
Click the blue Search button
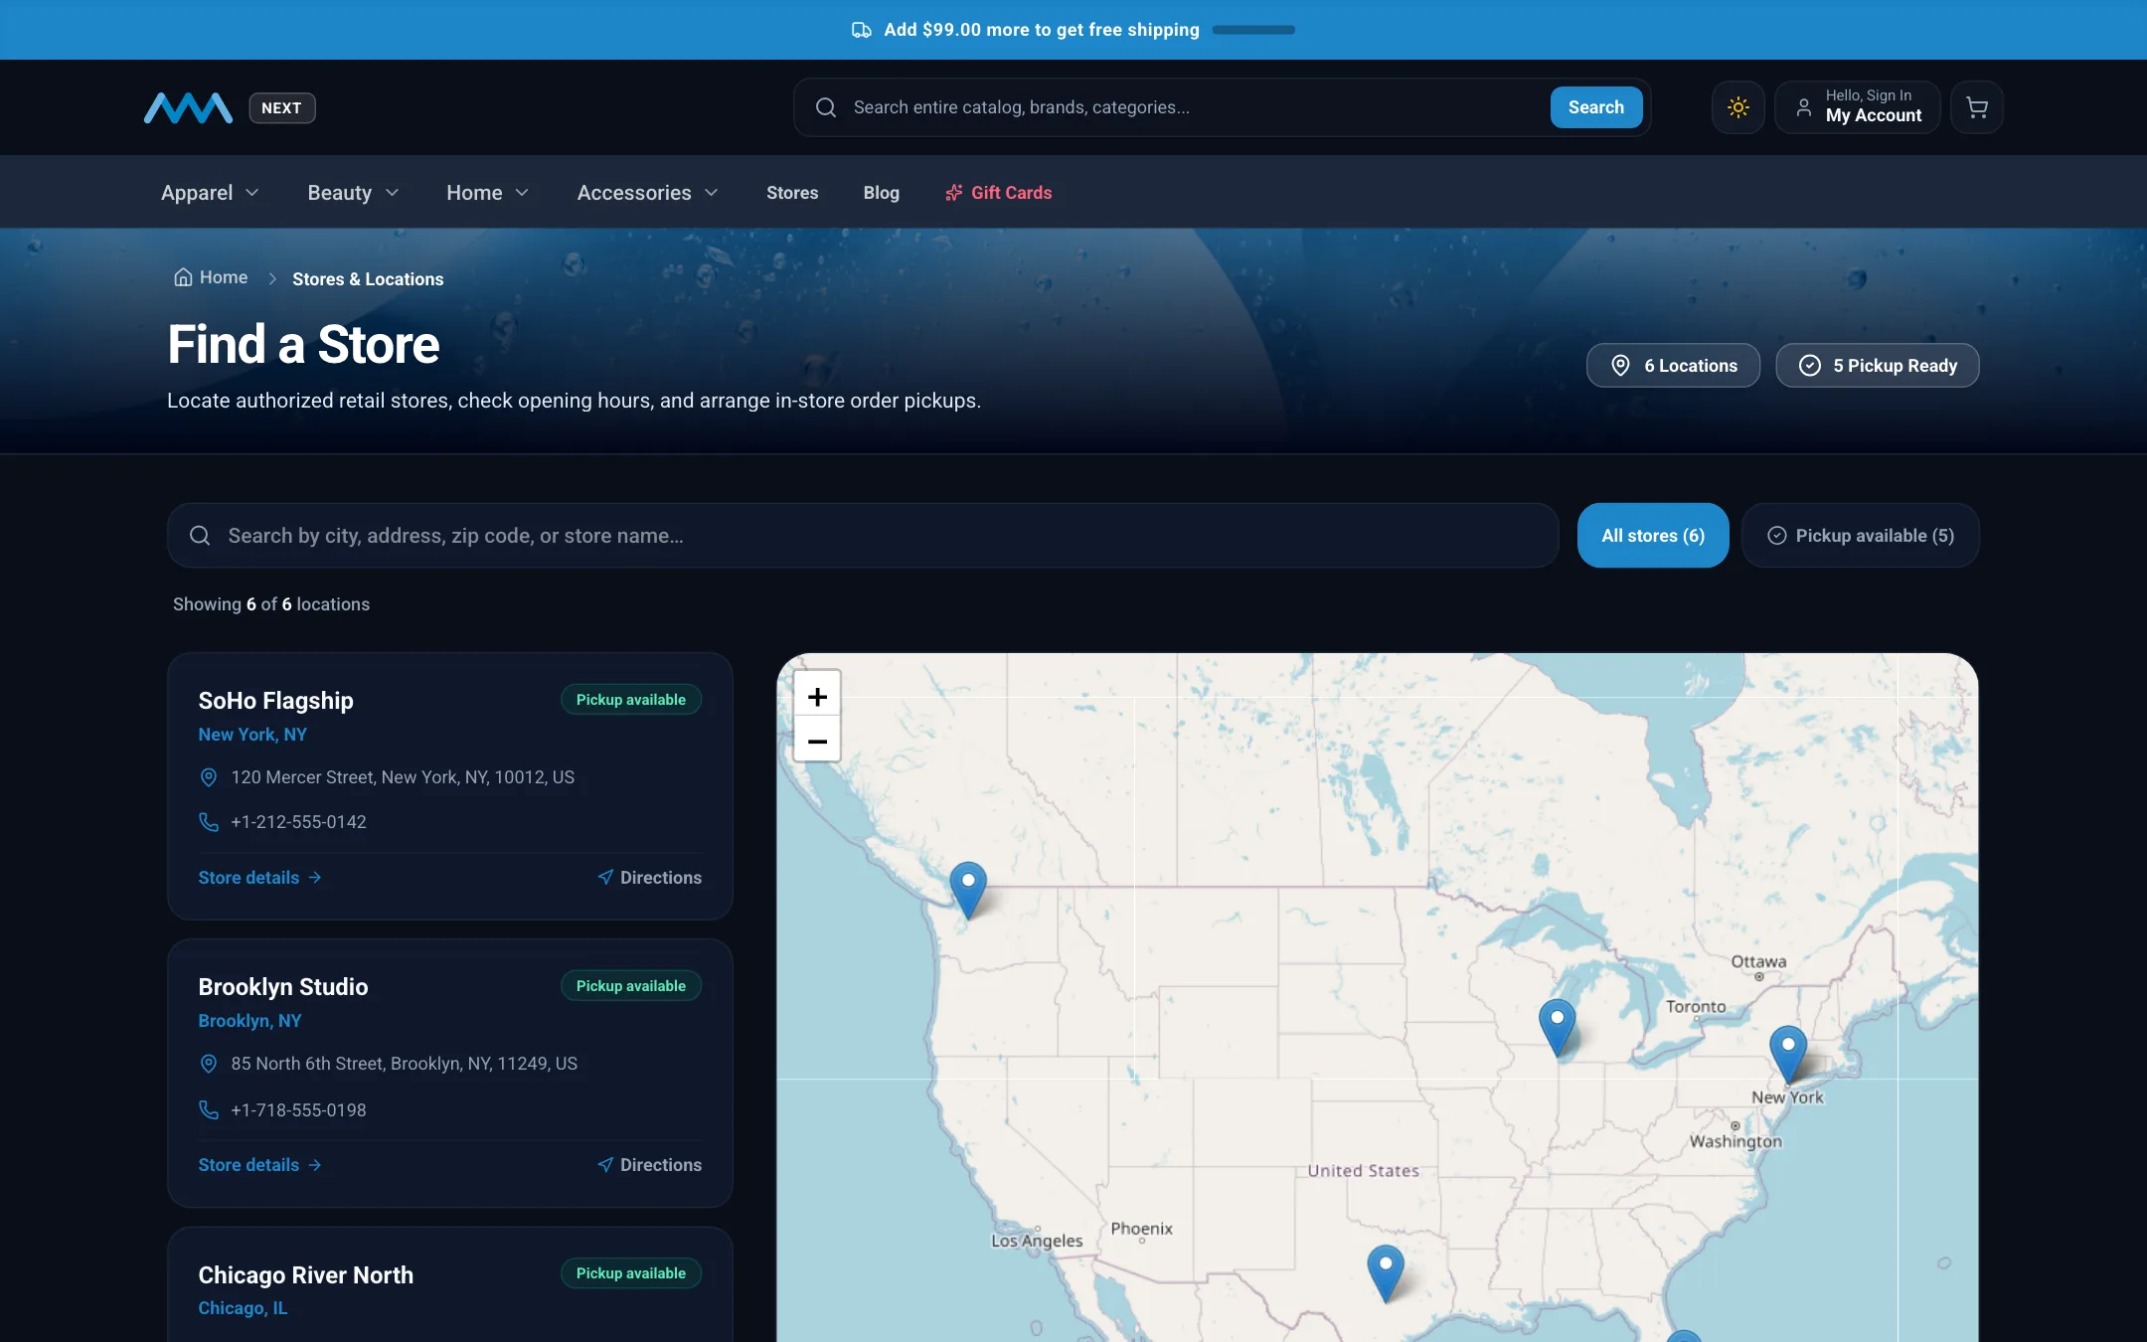coord(1595,107)
